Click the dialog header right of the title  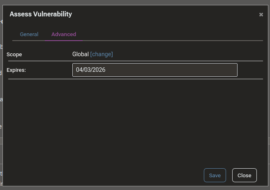(164, 14)
